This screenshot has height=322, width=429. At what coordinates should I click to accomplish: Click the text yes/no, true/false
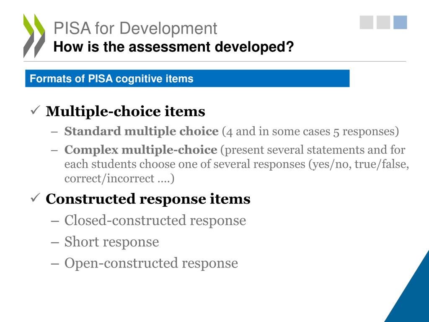click(359, 164)
